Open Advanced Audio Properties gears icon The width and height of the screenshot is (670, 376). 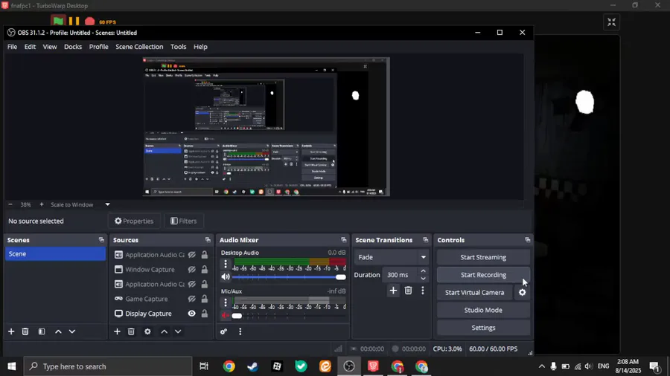223,331
